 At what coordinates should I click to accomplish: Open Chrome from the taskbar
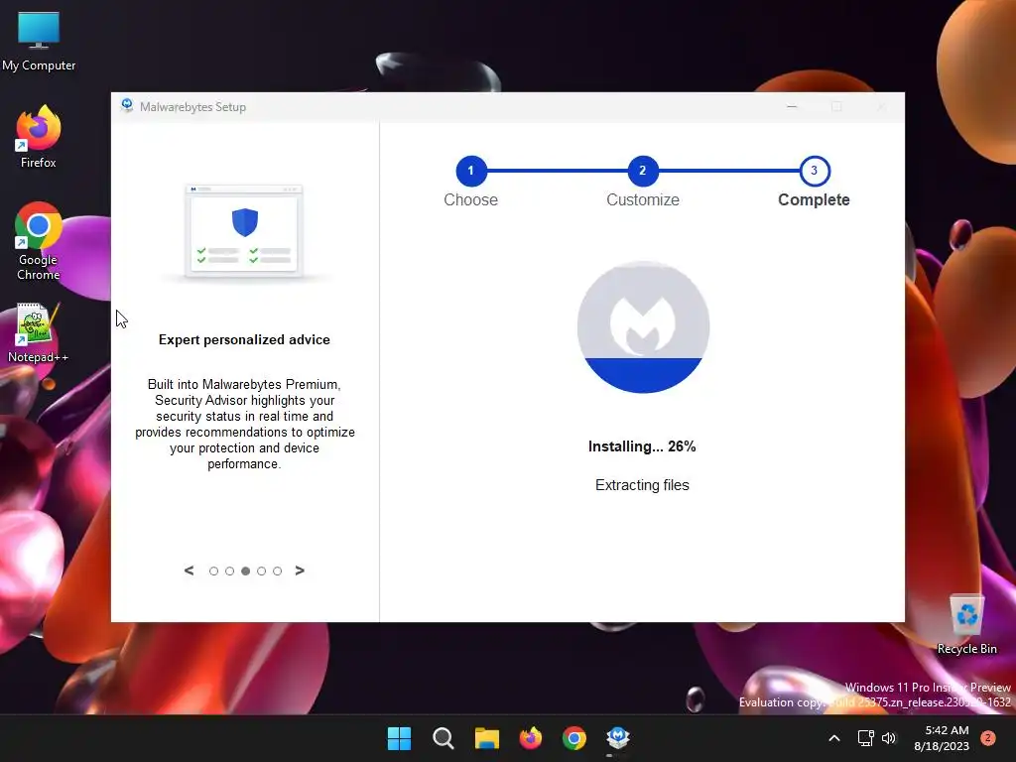coord(574,738)
